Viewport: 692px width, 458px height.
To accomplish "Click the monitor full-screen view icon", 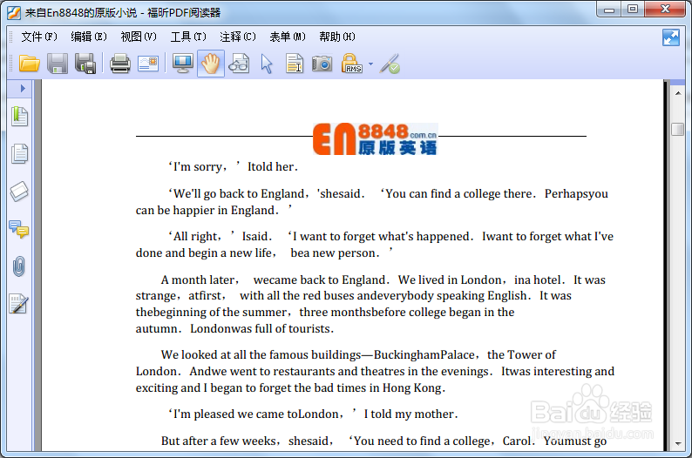I will [183, 64].
